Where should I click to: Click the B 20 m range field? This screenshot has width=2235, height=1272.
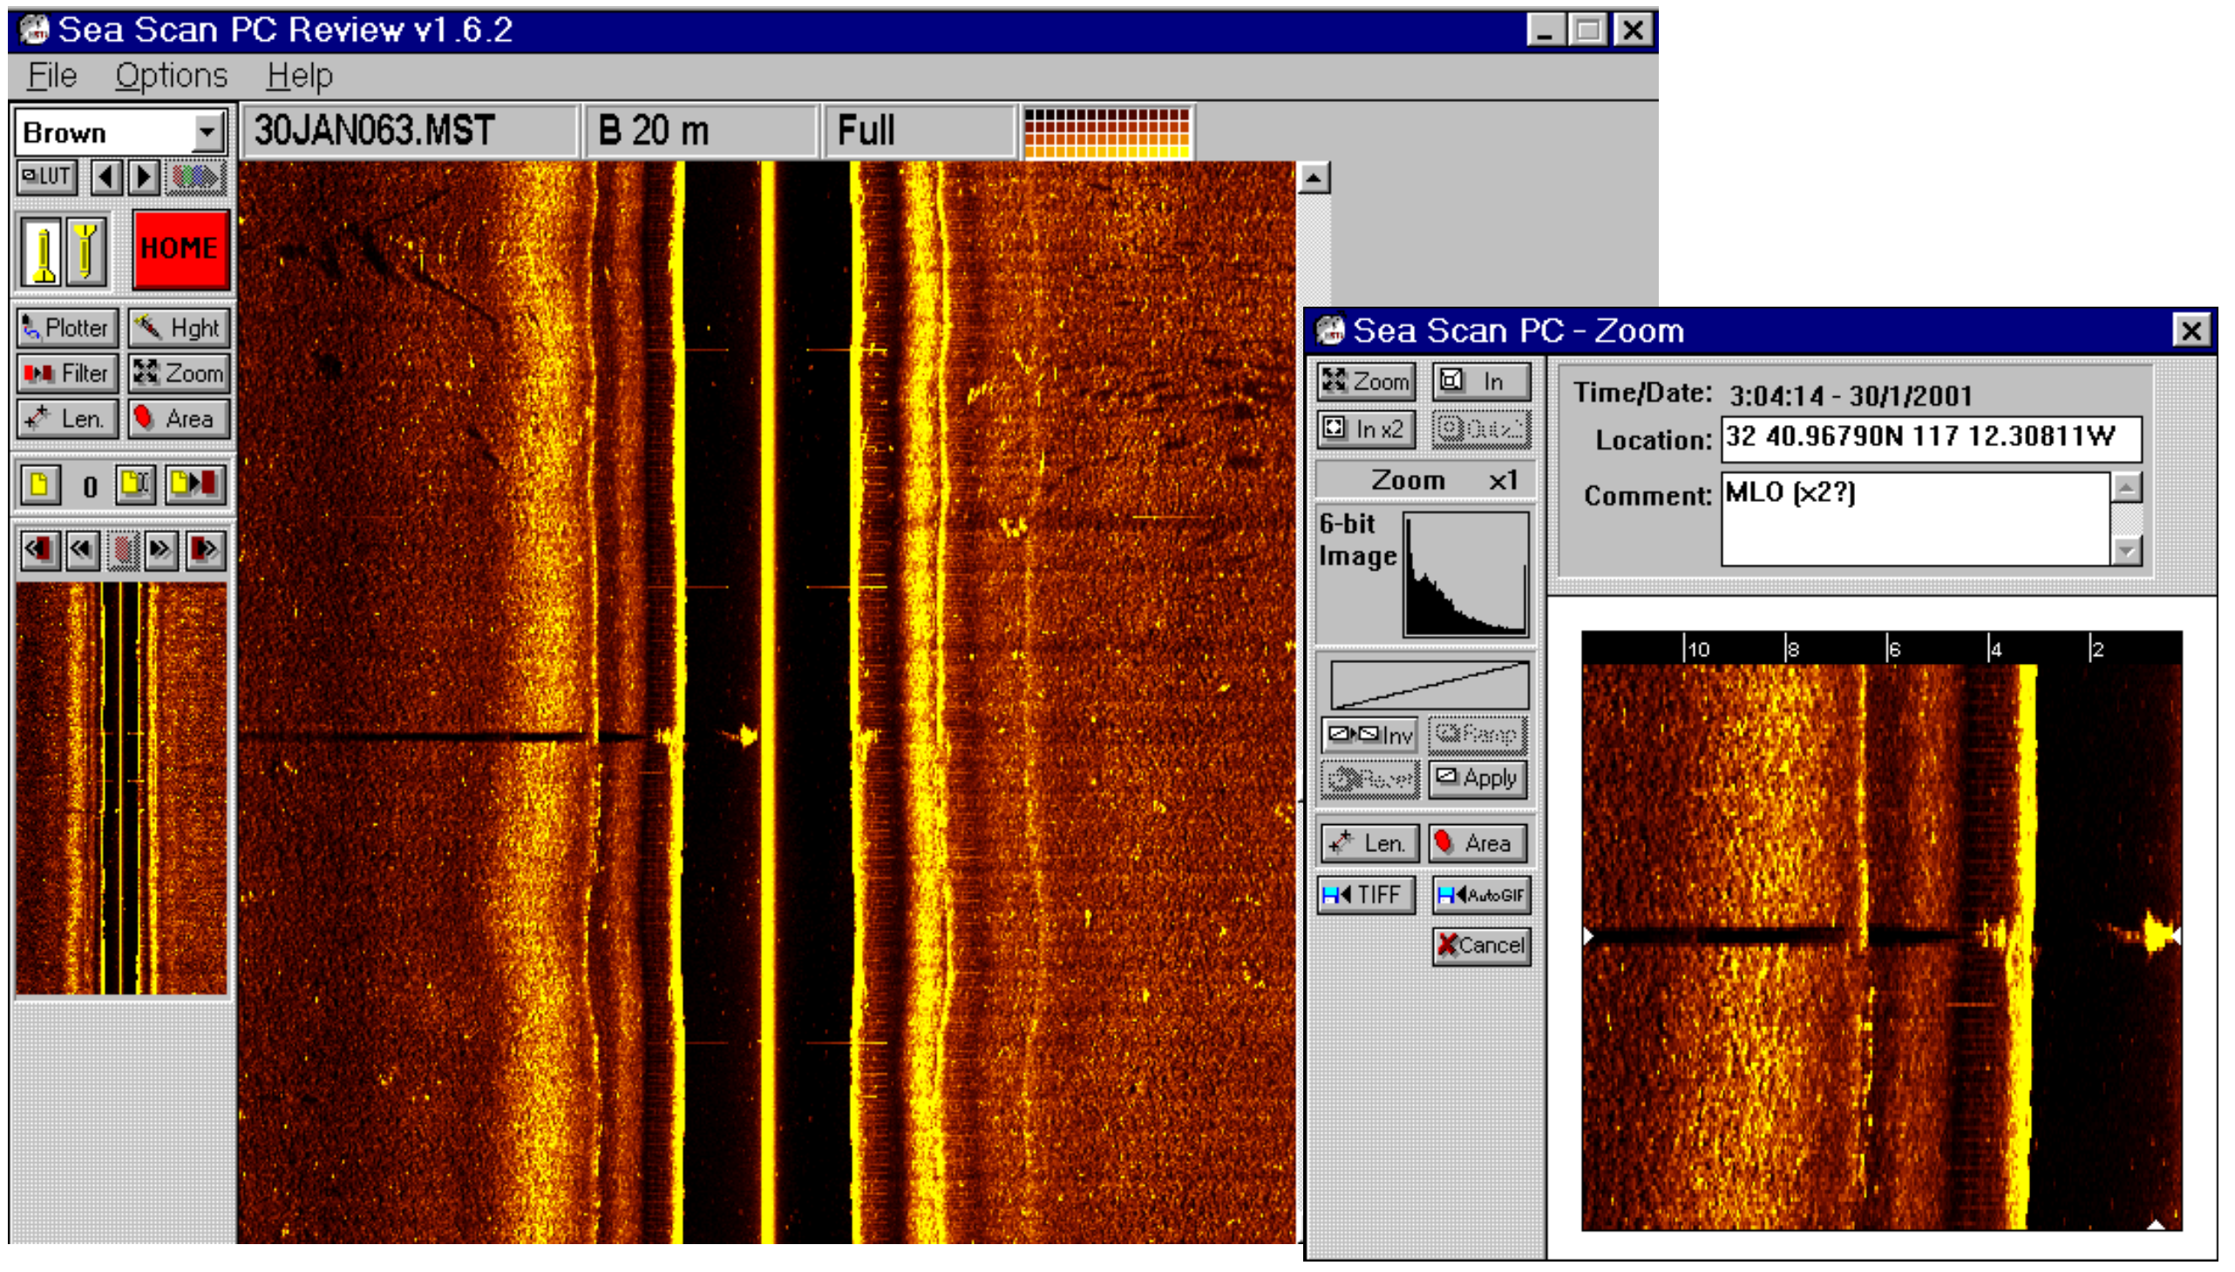click(x=701, y=131)
